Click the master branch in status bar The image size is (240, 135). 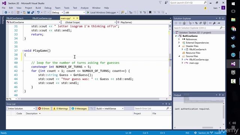click(217, 133)
